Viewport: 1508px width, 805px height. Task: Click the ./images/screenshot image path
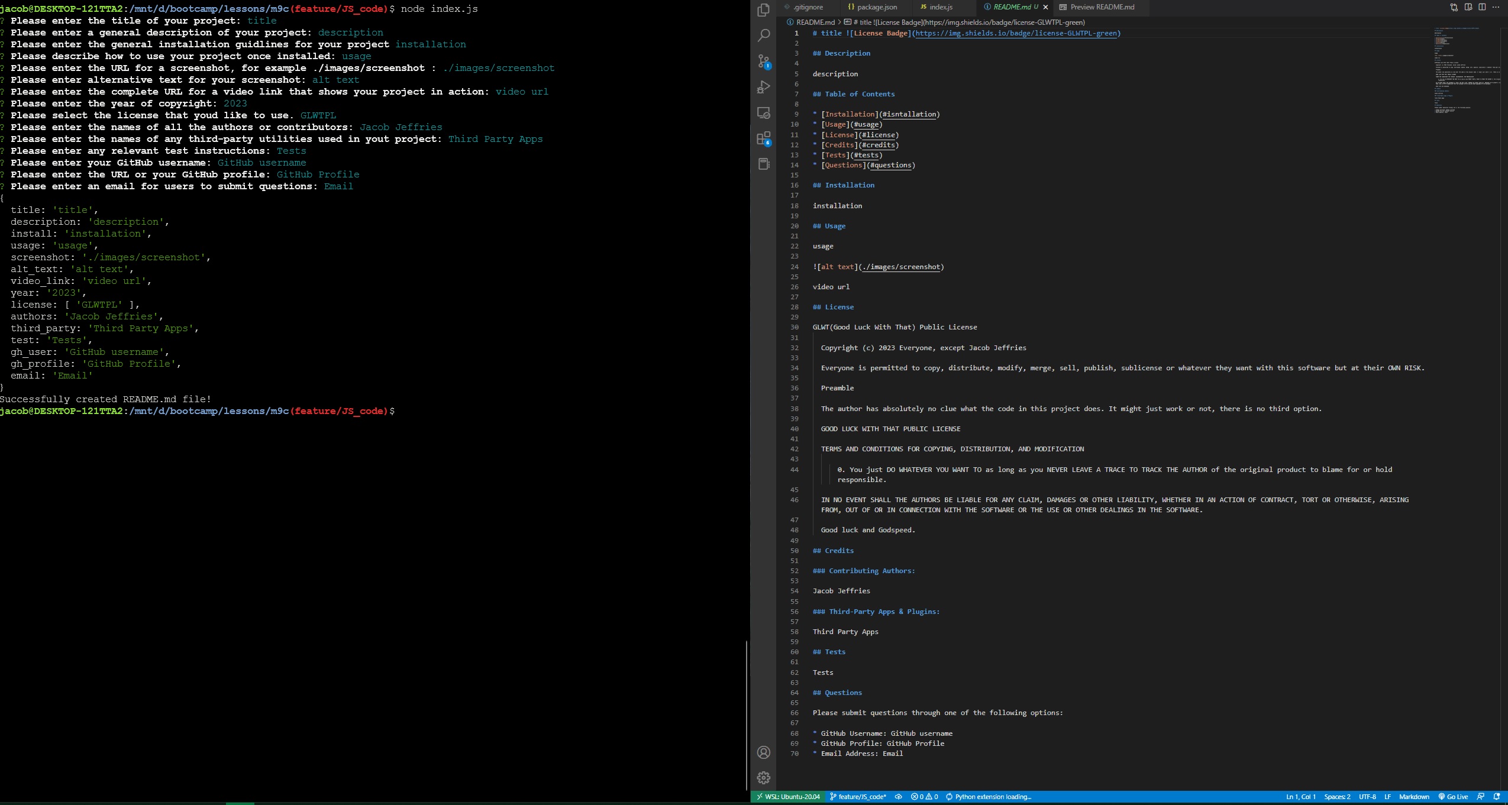[901, 267]
